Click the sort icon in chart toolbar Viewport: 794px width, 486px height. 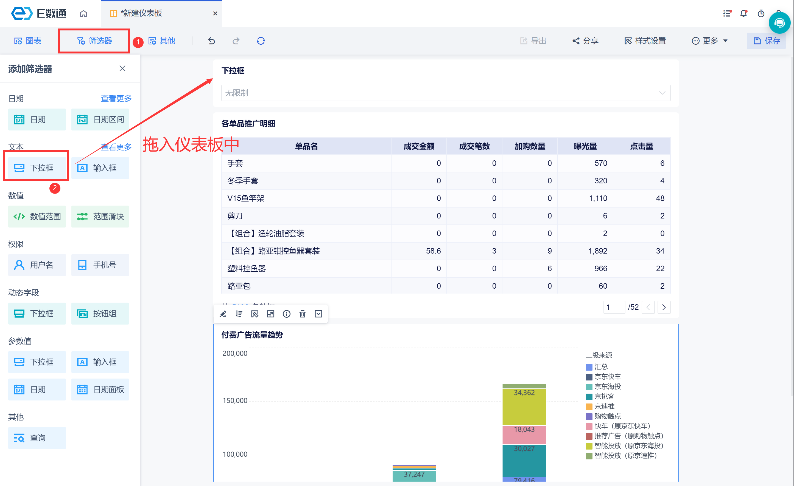coord(239,314)
